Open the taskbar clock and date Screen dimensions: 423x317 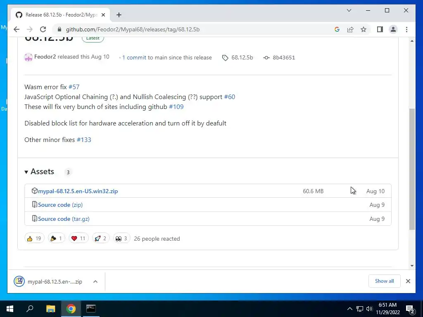(387, 309)
